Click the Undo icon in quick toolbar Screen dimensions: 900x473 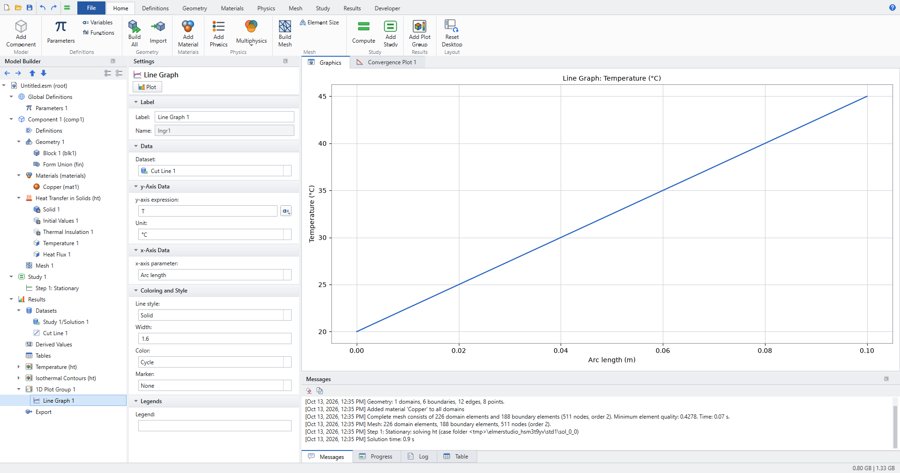point(43,8)
